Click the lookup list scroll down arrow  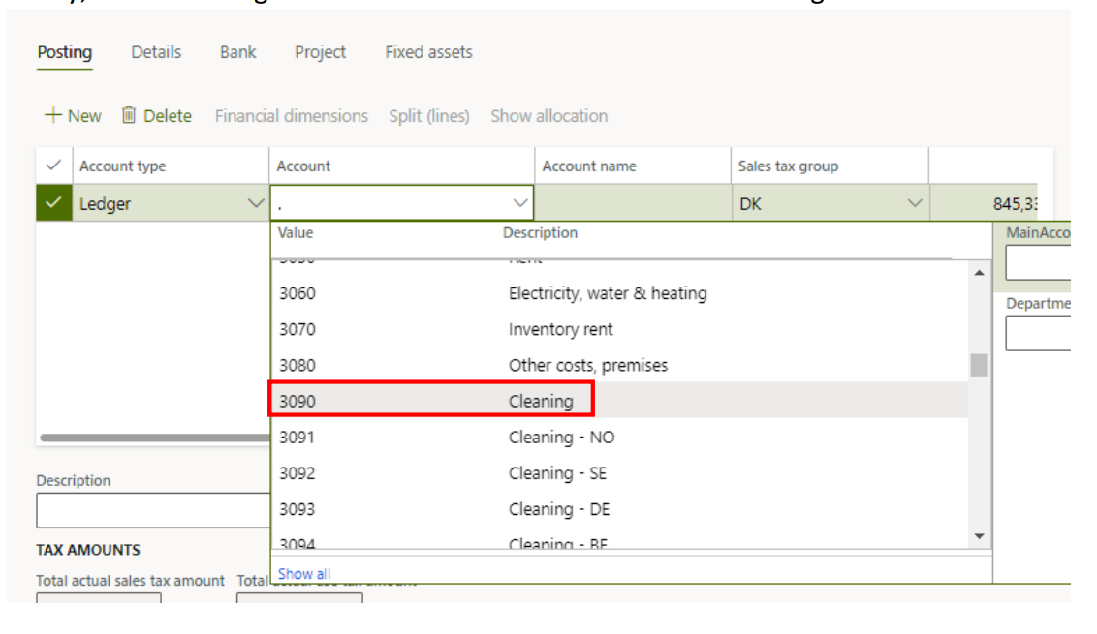(979, 536)
